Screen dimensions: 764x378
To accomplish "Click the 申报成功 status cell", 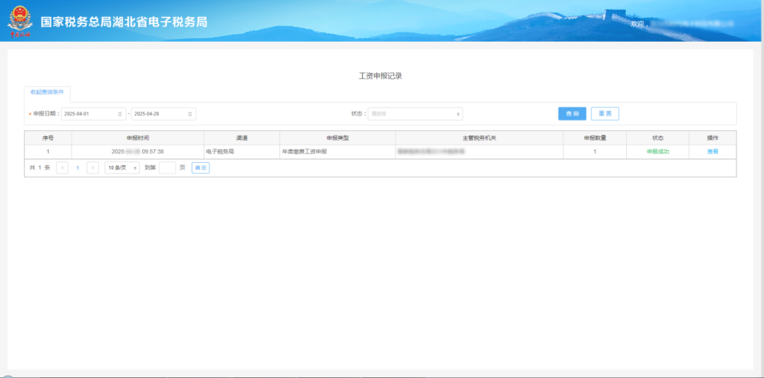I will (657, 151).
